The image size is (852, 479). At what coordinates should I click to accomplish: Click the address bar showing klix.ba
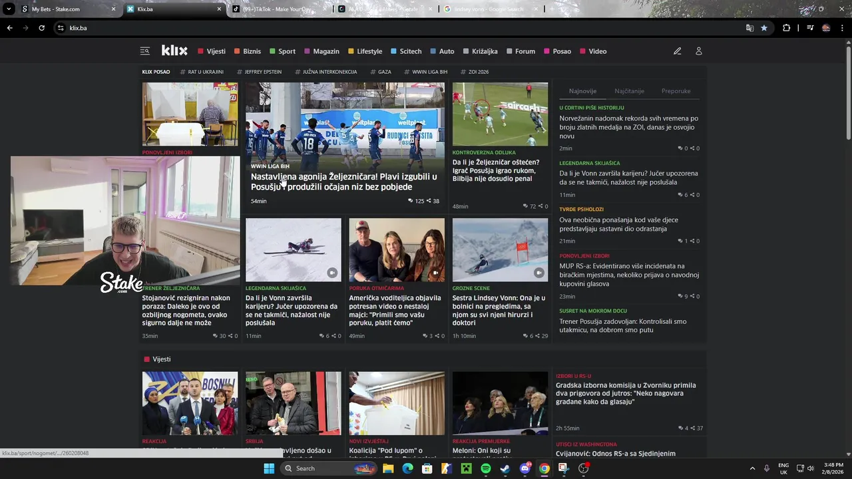(x=399, y=28)
